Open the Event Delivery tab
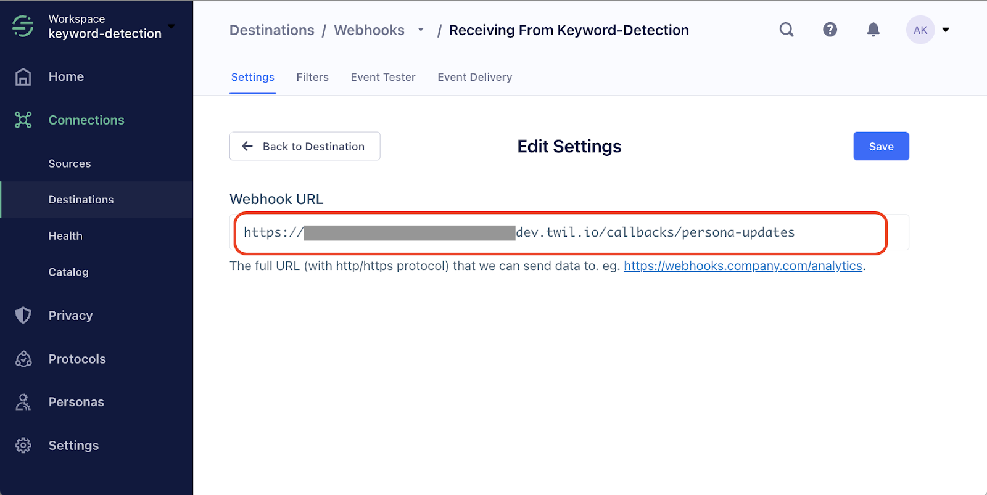This screenshot has height=495, width=987. (475, 77)
